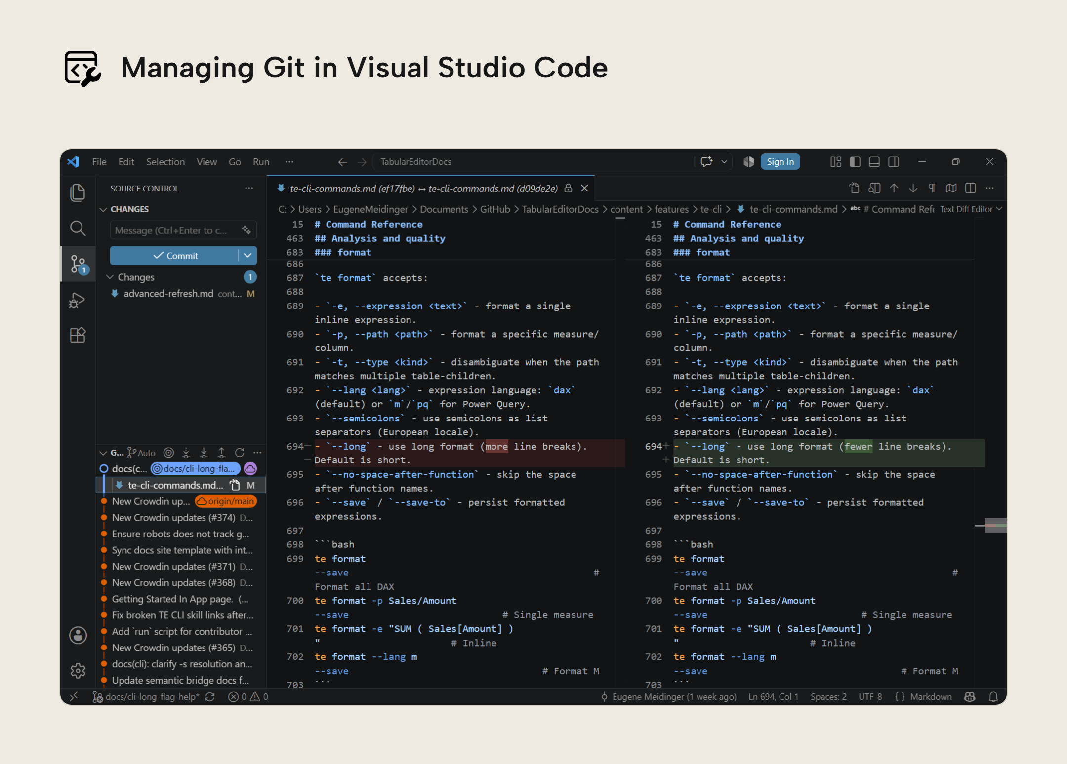Open file icon on te-cli-commands.md row
The image size is (1067, 764).
click(235, 485)
